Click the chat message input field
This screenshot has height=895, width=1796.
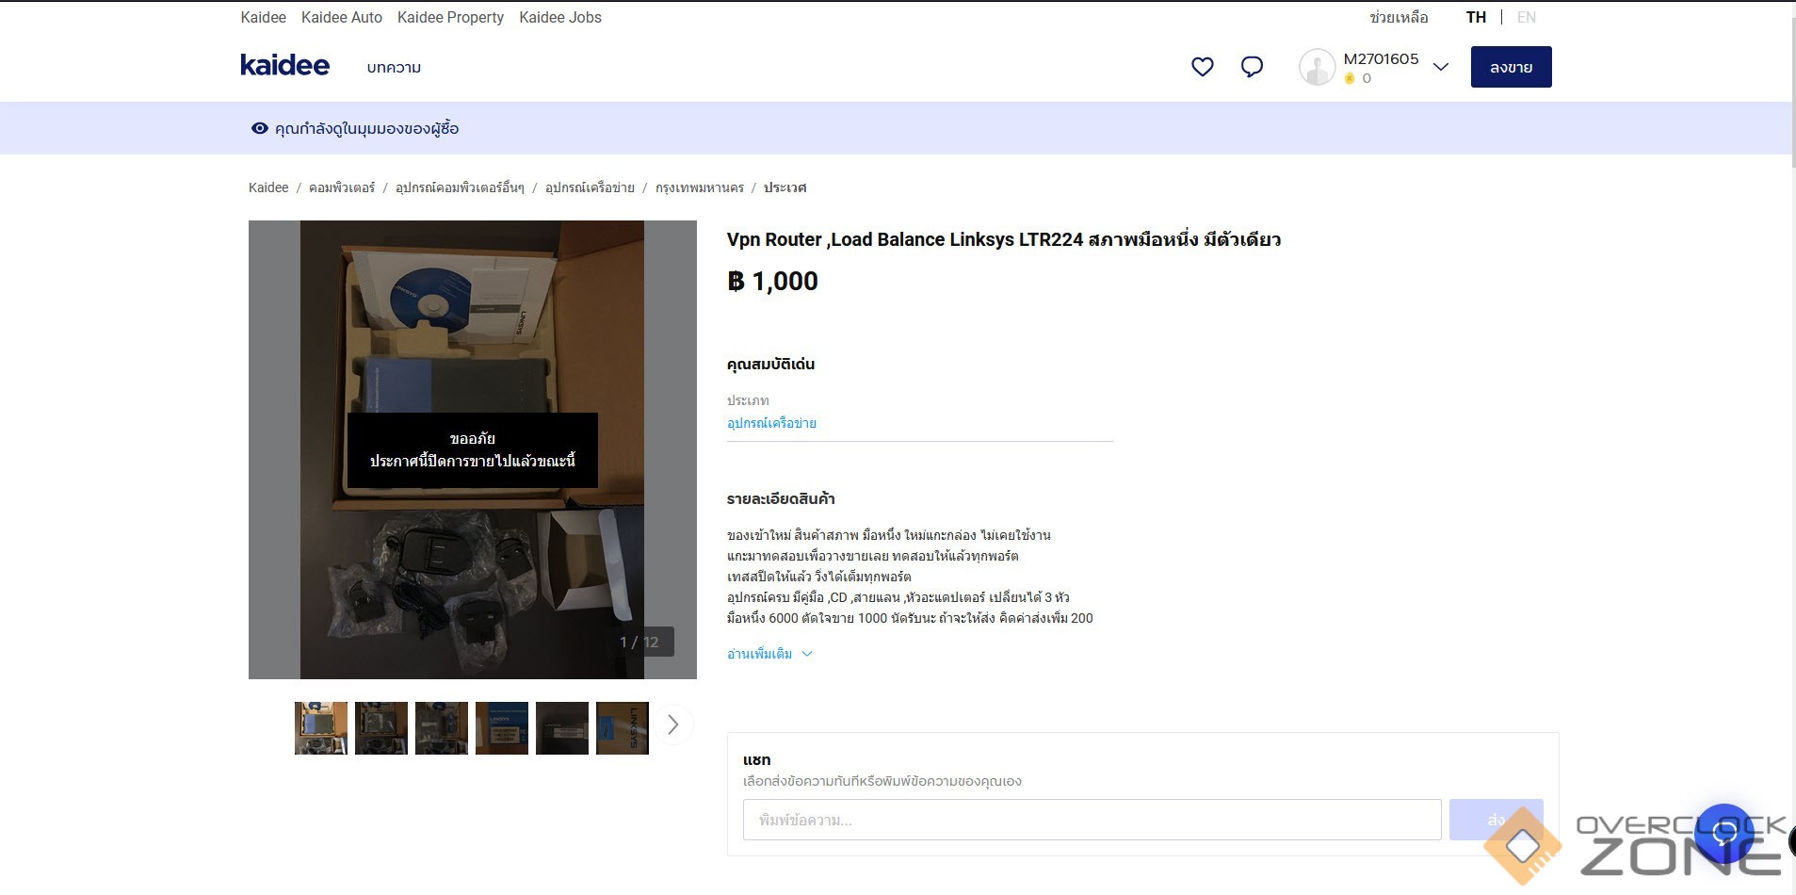pos(1092,820)
